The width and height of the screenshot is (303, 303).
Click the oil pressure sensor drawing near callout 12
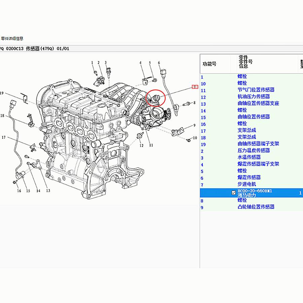[x=140, y=136]
